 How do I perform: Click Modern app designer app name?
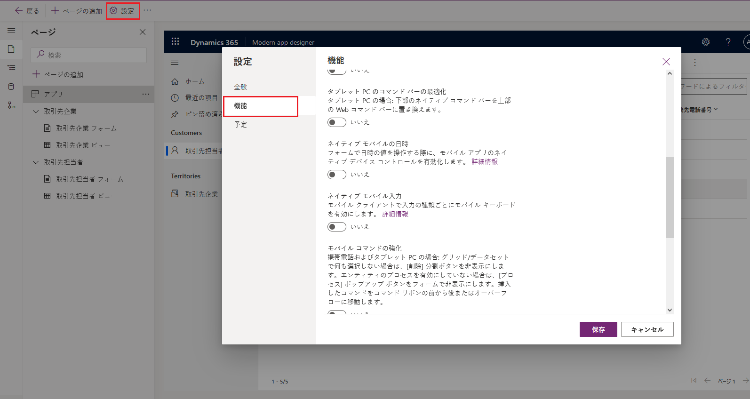[283, 42]
